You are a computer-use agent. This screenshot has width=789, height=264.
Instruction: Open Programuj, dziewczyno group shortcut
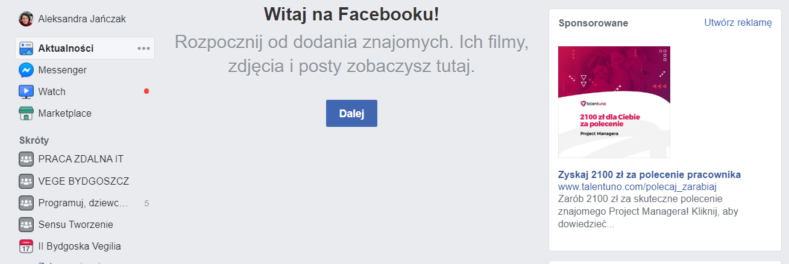pyautogui.click(x=83, y=203)
